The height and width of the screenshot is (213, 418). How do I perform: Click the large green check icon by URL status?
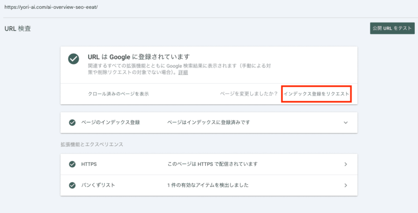[x=73, y=59]
